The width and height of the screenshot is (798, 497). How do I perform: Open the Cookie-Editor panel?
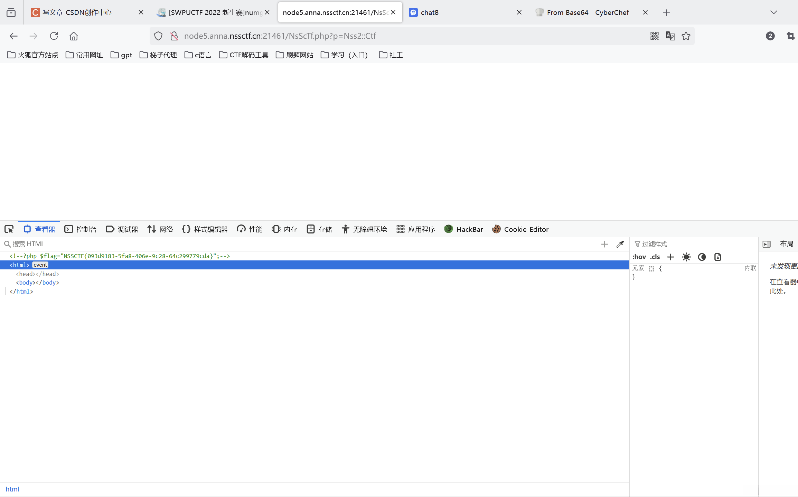coord(520,229)
